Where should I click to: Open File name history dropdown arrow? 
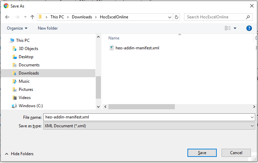click(252, 117)
